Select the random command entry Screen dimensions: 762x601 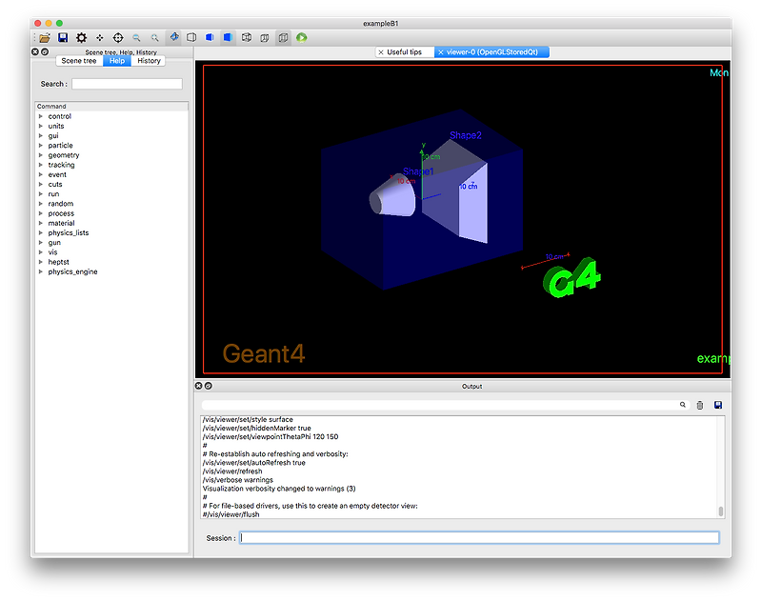pyautogui.click(x=61, y=204)
